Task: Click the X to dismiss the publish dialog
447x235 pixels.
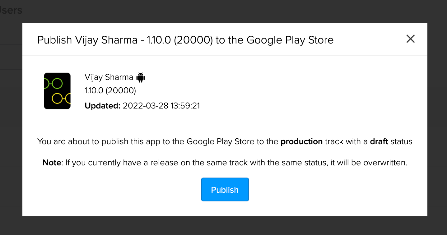Action: (x=410, y=39)
